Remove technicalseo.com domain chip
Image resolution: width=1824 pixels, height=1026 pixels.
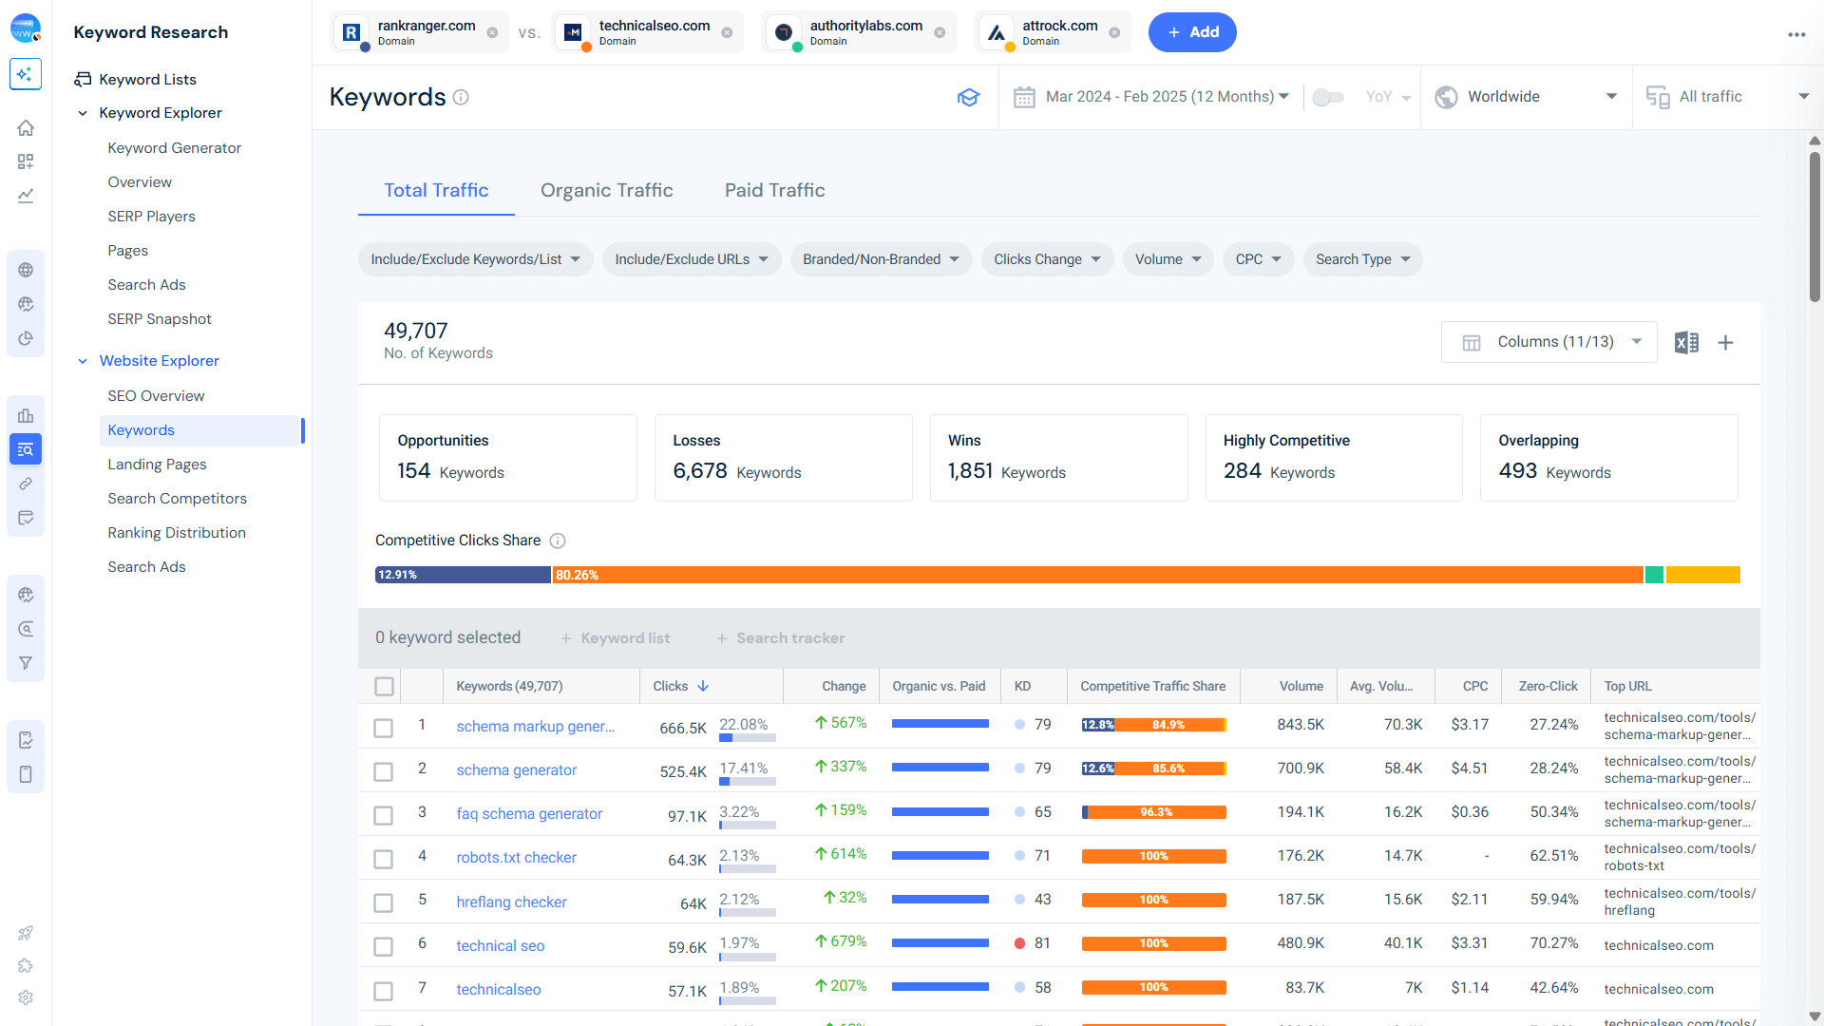click(727, 32)
